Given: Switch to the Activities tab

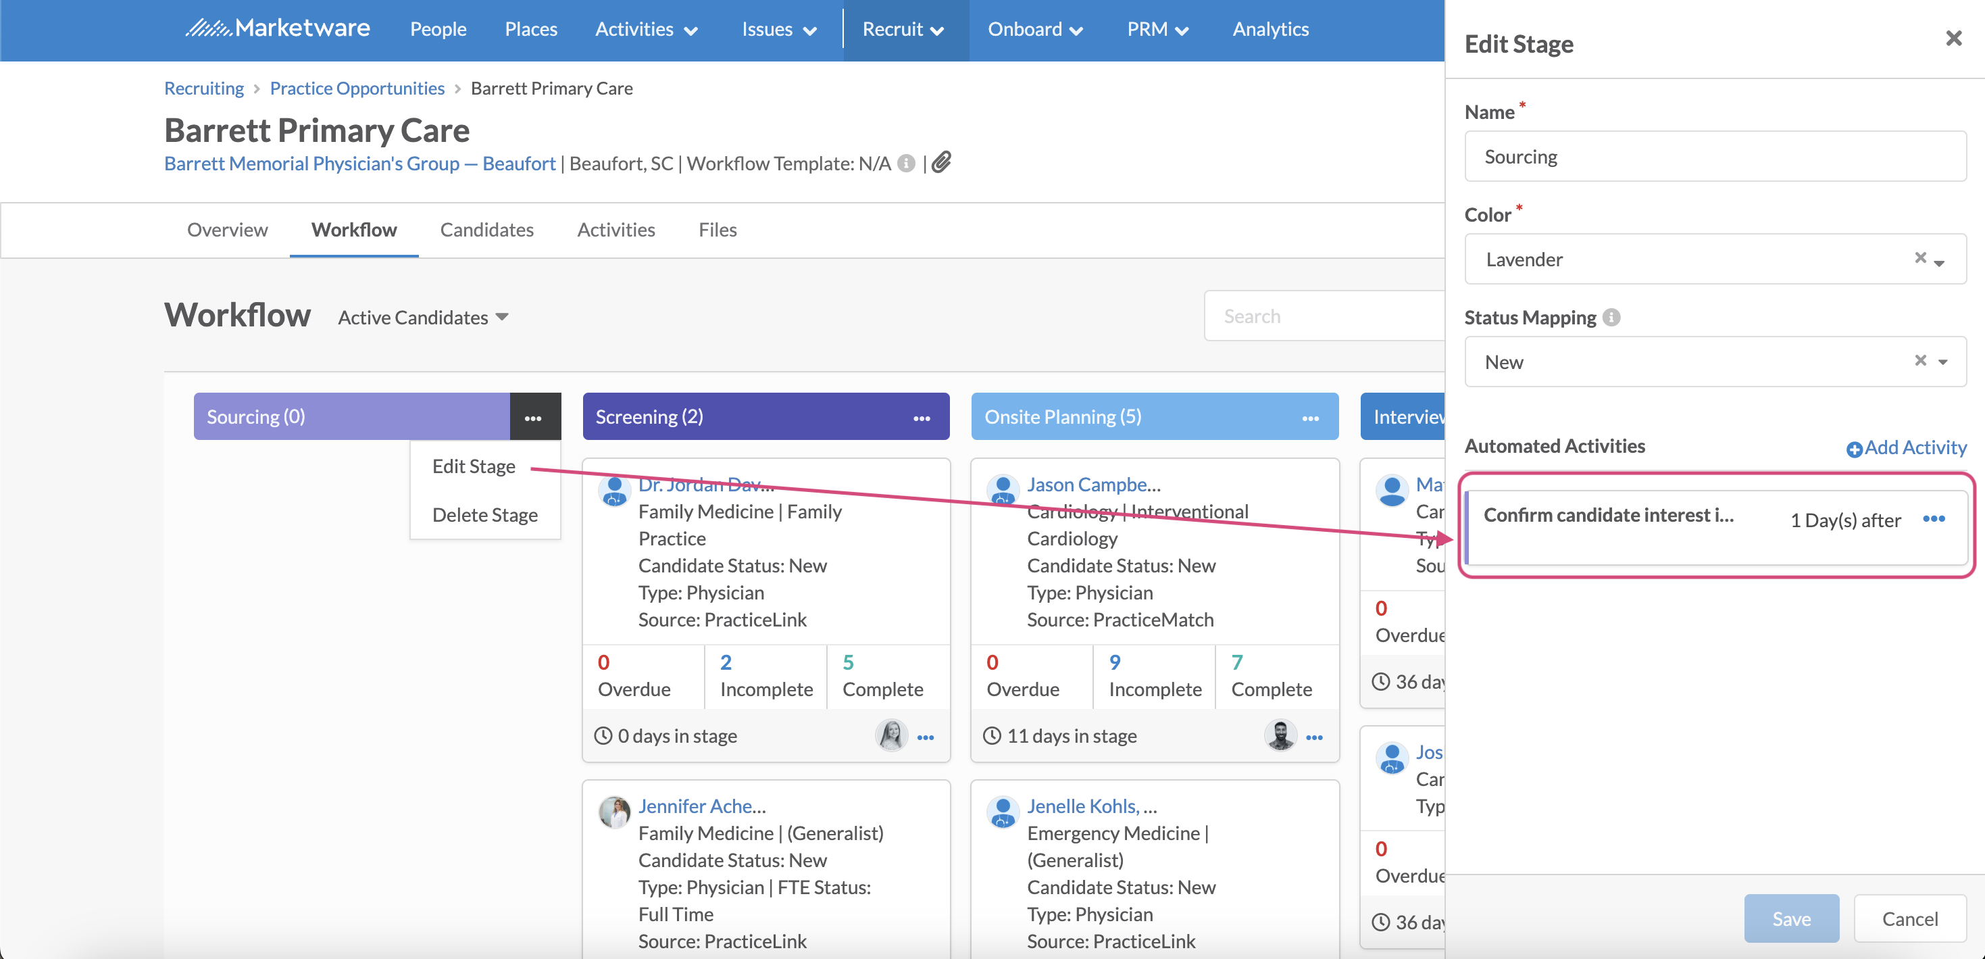Looking at the screenshot, I should click(615, 230).
